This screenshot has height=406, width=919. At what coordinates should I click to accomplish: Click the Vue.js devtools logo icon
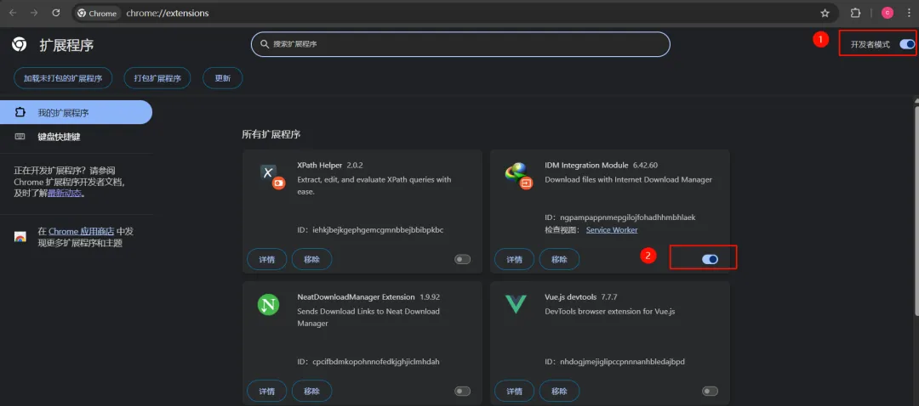point(516,304)
